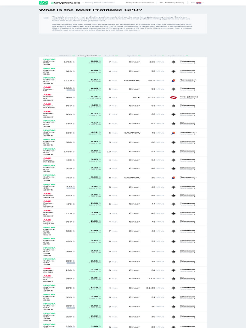246x328 pixels.
Task: Sort table by Mining Profit 24h column
Action: 89,56
